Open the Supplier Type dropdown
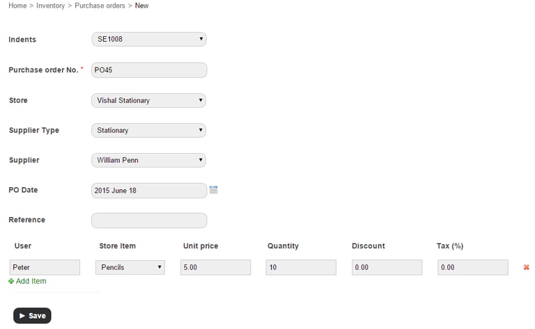This screenshot has width=535, height=329. click(x=149, y=130)
